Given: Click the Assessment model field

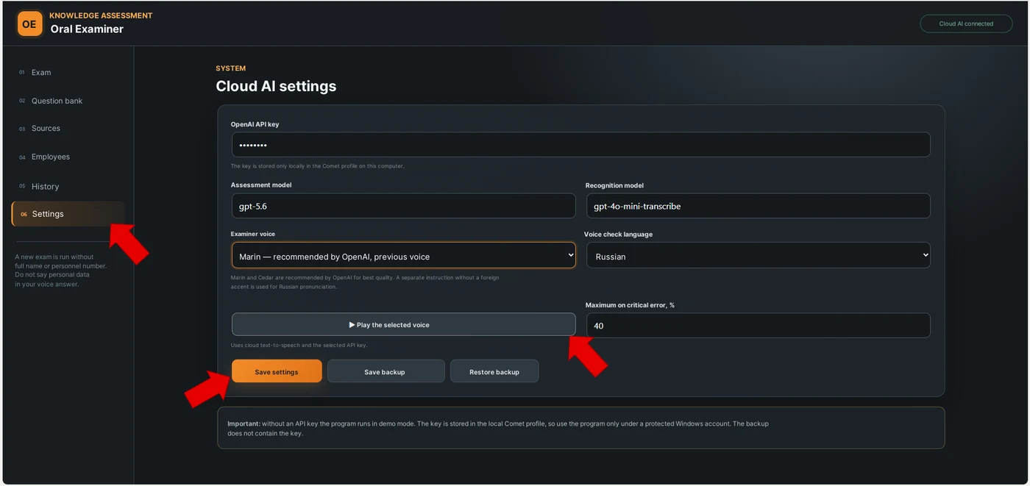Looking at the screenshot, I should 403,206.
